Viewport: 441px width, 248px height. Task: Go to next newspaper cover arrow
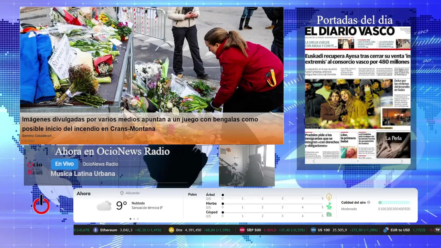click(402, 161)
